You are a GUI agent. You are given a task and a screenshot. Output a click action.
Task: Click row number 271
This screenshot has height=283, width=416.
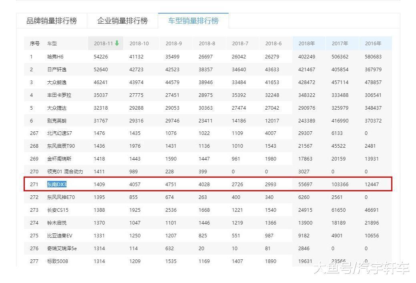coord(34,185)
